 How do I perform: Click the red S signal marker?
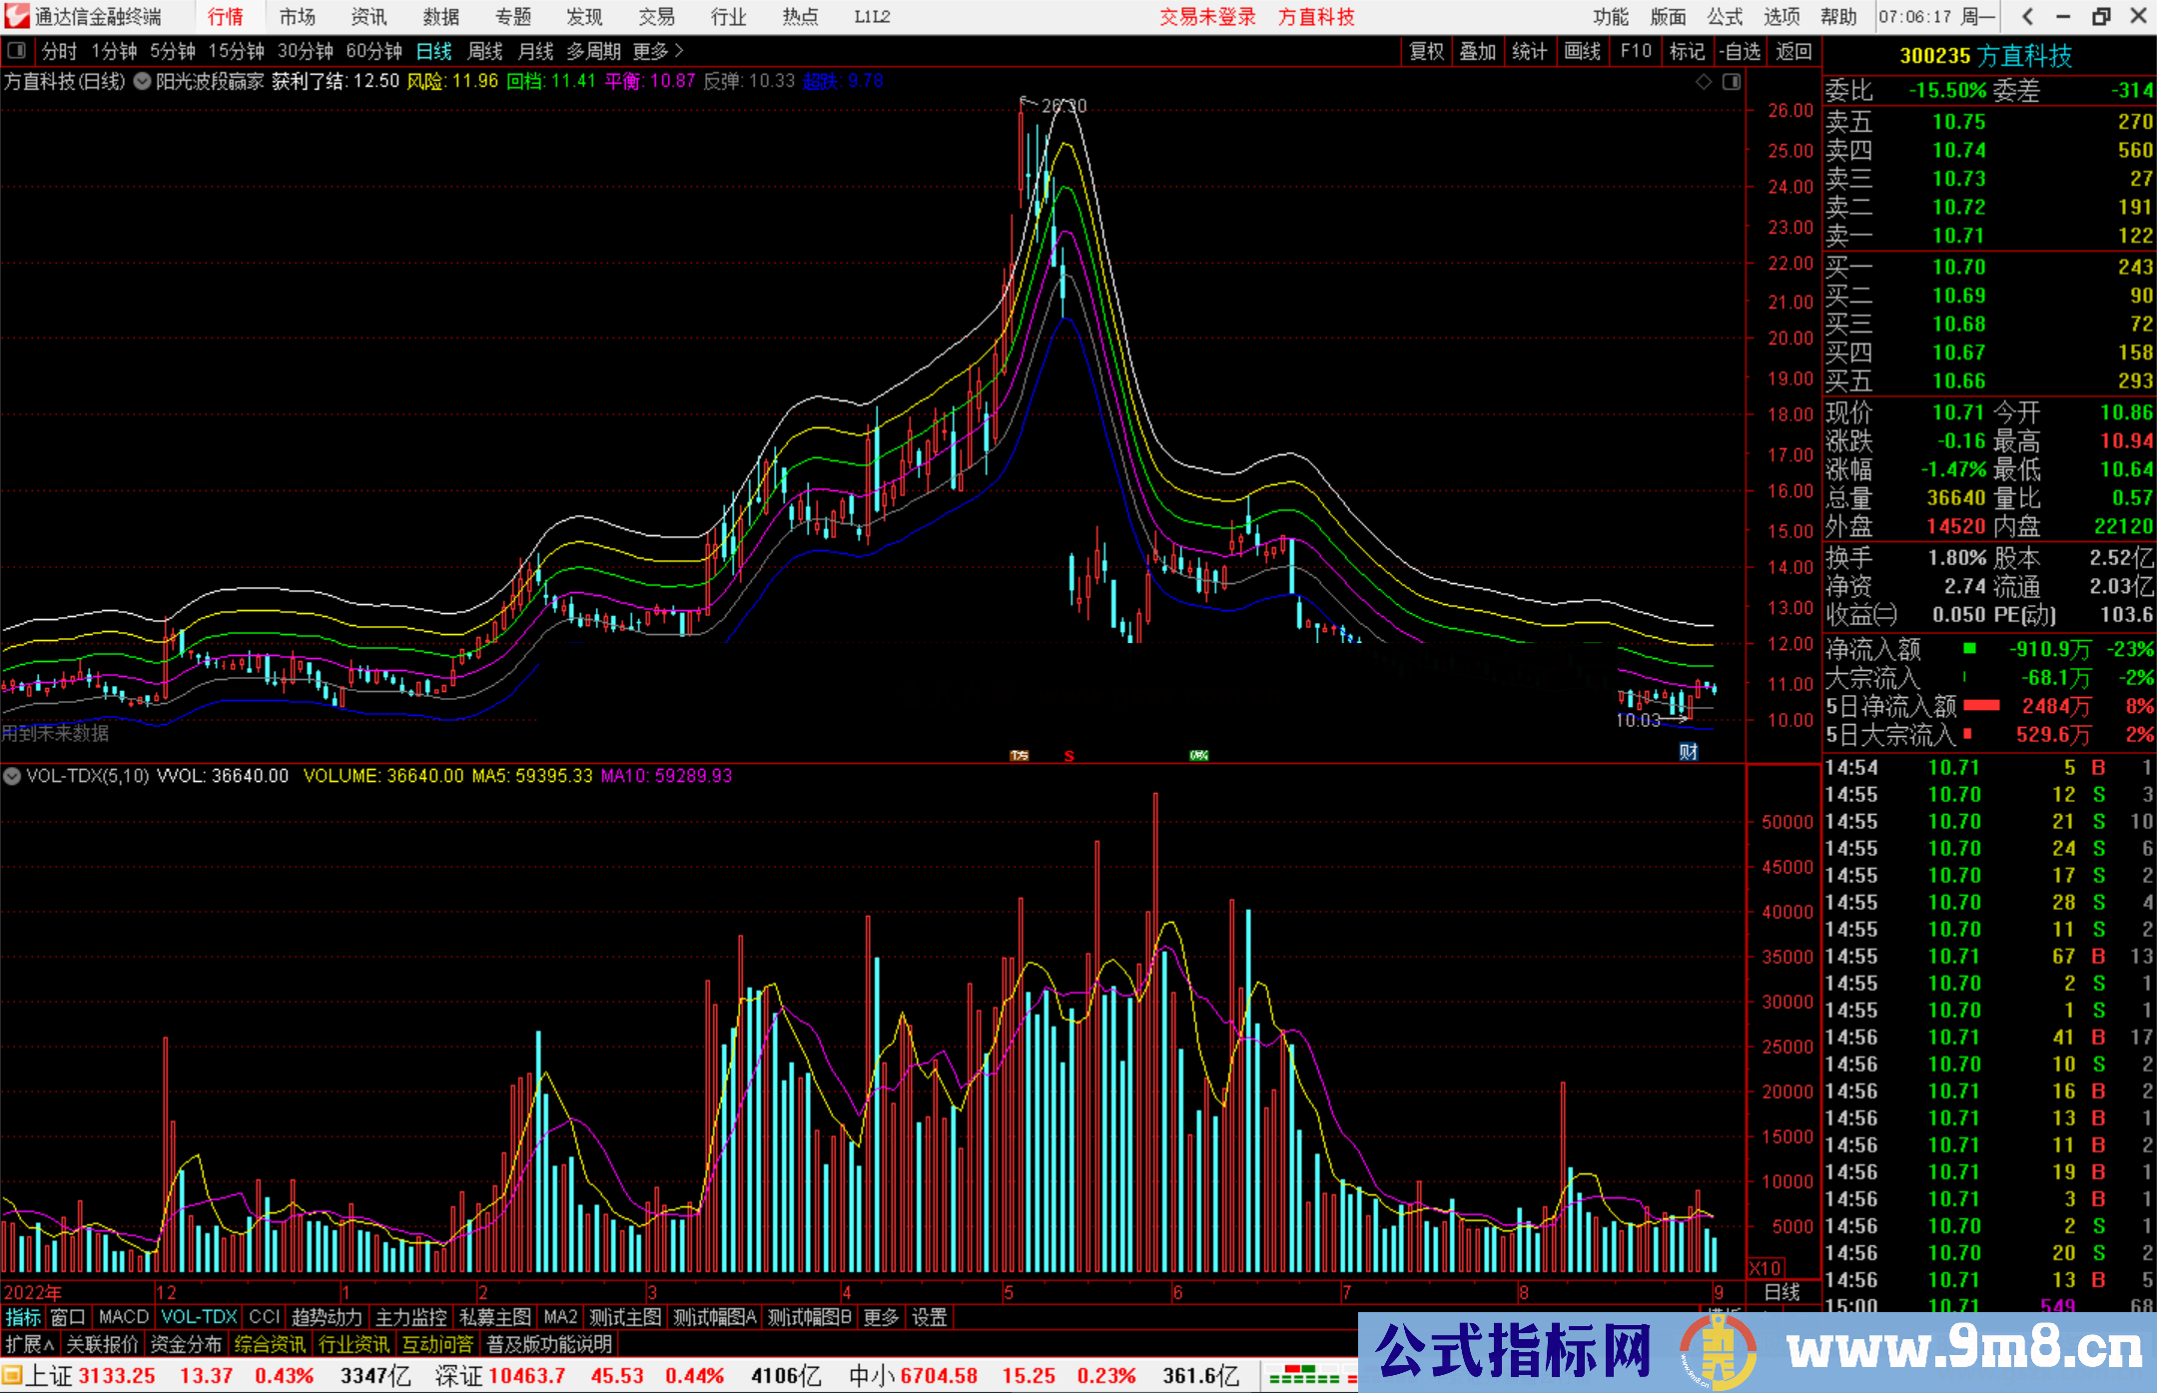[x=1070, y=756]
